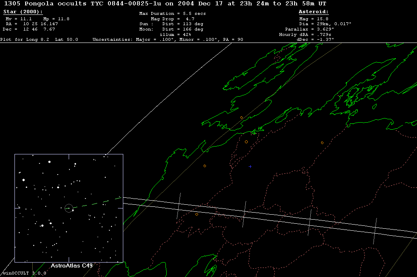Image resolution: width=417 pixels, height=277 pixels.
Task: Click the rightmost orange city marker
Action: click(322, 143)
